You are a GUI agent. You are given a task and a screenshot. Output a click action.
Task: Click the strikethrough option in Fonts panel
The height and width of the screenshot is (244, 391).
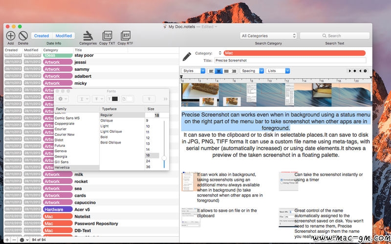(98, 99)
